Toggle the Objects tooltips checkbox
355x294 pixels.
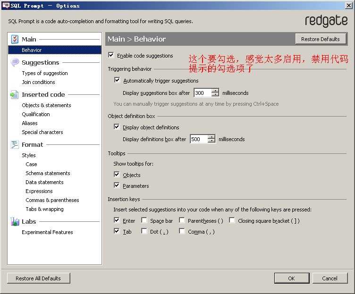[117, 174]
